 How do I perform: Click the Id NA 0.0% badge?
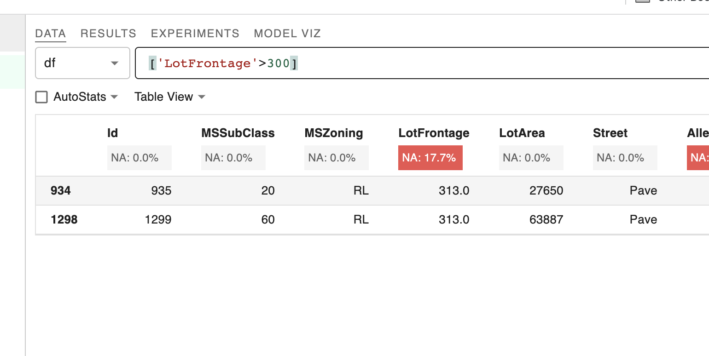point(139,158)
